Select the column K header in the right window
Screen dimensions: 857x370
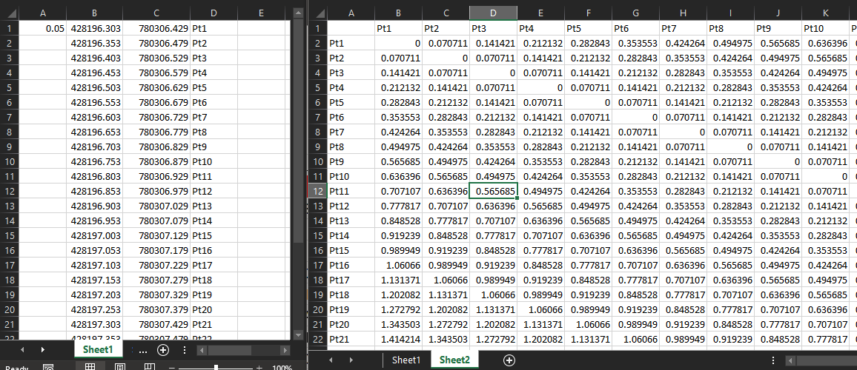826,13
